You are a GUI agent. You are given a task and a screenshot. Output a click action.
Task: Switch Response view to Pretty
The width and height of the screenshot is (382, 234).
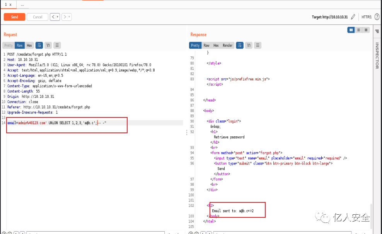(195, 46)
